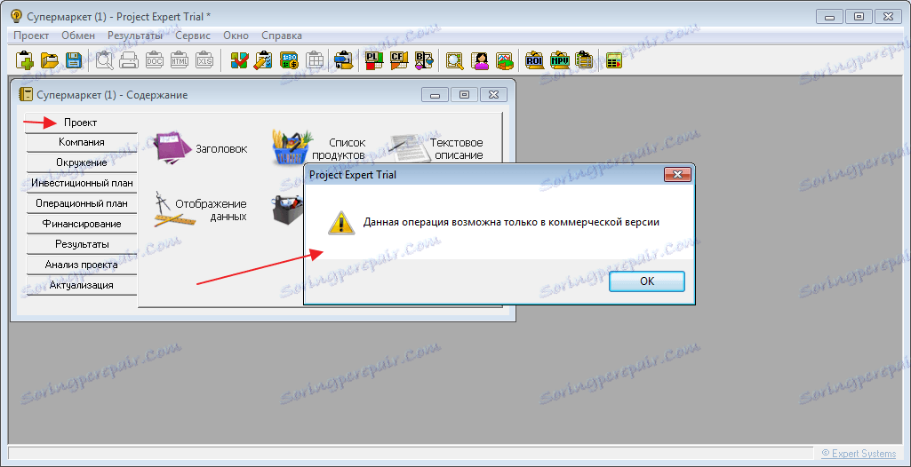This screenshot has height=467, width=911.
Task: Click the person portrait toolbar icon
Action: click(x=480, y=59)
